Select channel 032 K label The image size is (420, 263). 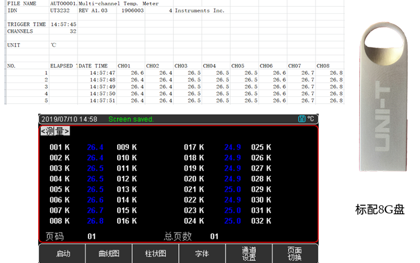[x=261, y=221]
